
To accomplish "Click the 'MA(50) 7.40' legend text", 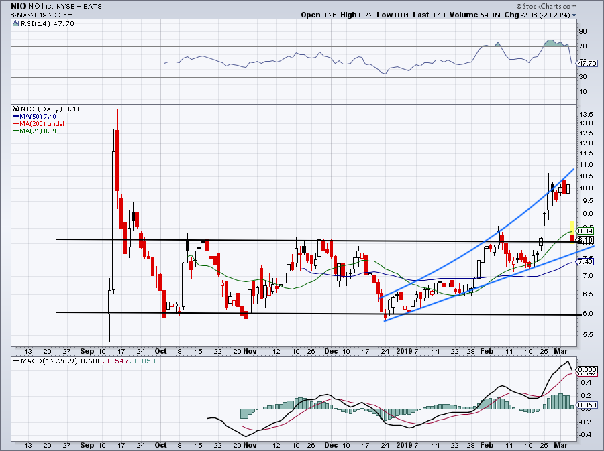I will [x=38, y=116].
